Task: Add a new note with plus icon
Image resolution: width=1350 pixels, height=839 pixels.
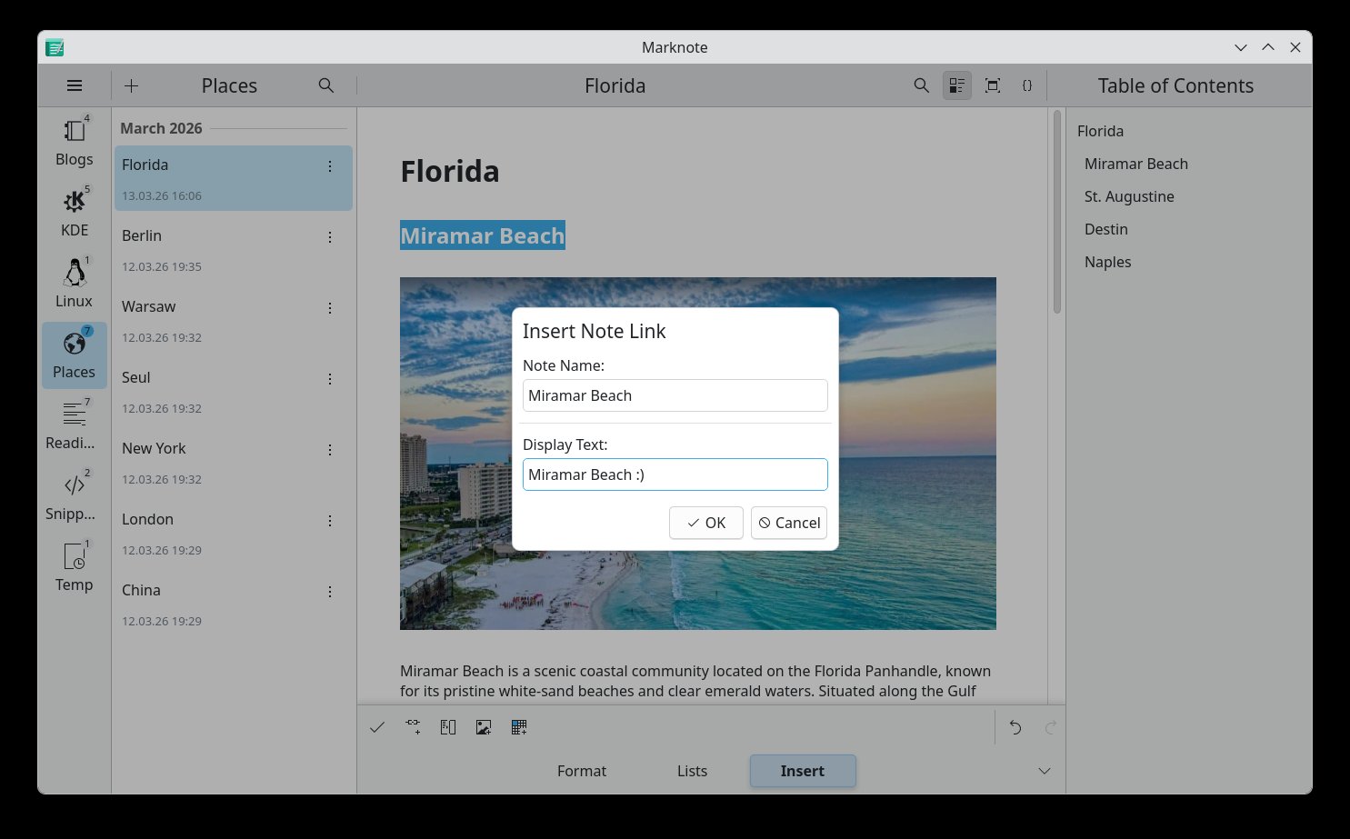Action: 132,85
